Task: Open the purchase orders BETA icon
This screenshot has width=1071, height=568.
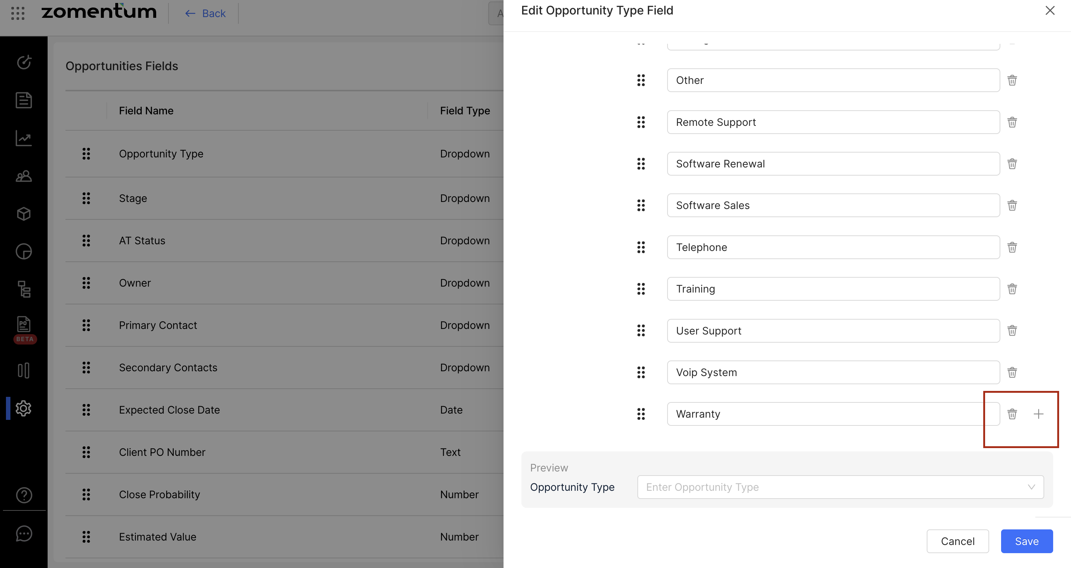Action: [24, 325]
